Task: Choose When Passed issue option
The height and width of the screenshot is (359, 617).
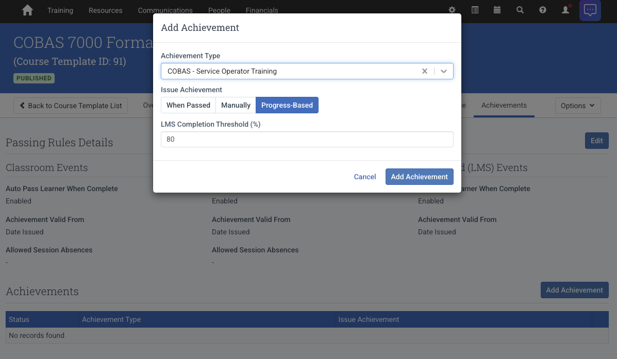Action: pos(188,105)
